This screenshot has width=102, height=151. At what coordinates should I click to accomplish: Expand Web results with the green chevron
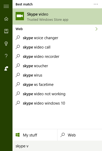click(x=96, y=29)
